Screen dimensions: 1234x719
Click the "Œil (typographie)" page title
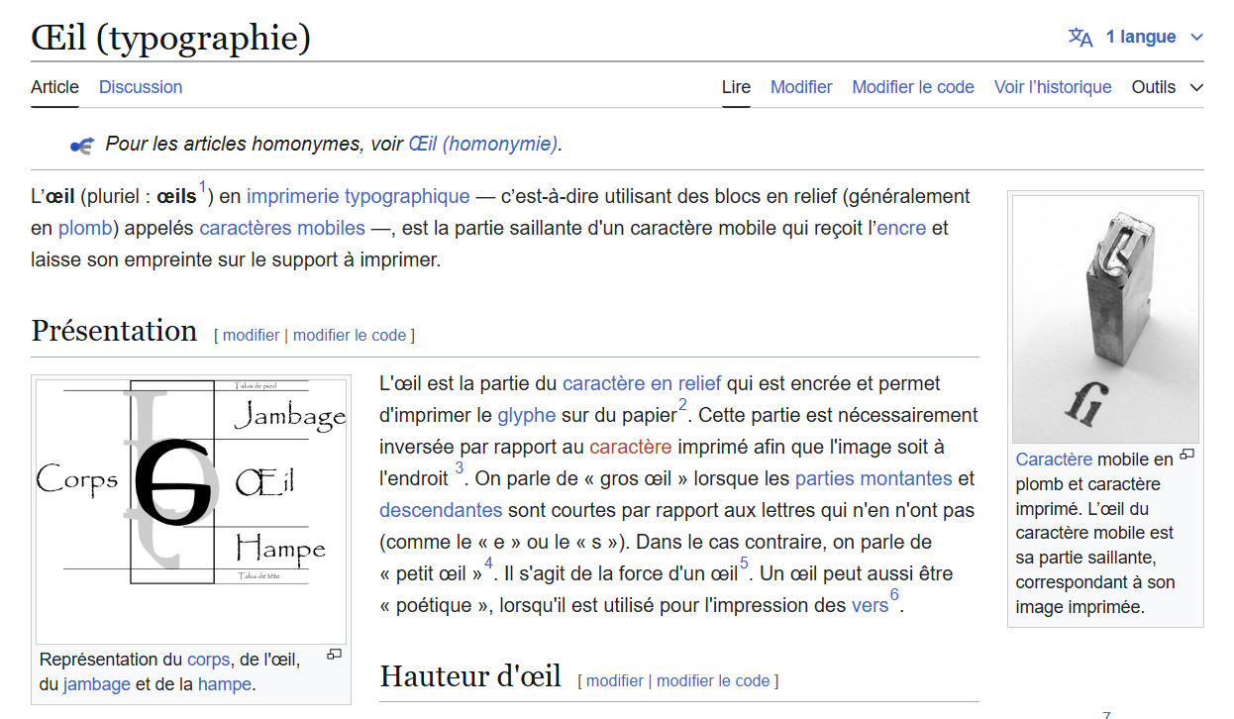click(171, 38)
